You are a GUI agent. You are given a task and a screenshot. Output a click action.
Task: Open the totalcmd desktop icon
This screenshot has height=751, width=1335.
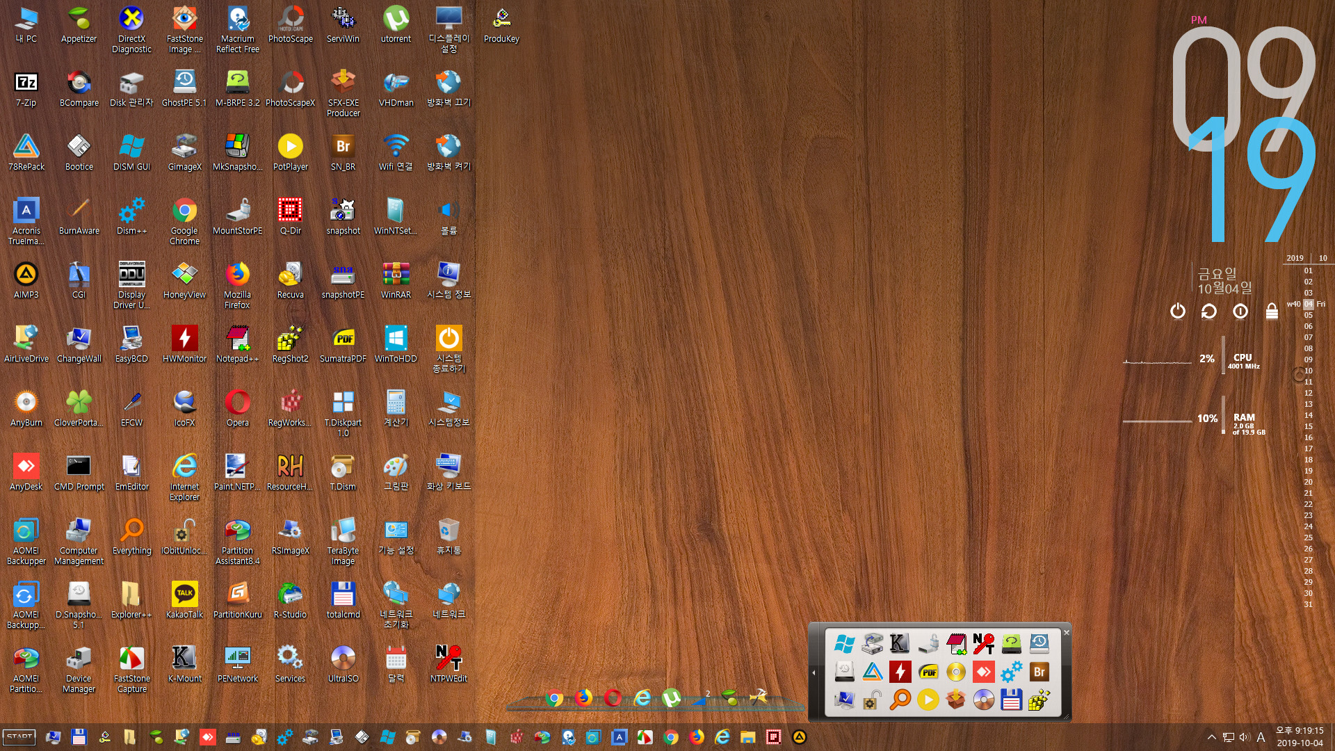[x=343, y=601]
